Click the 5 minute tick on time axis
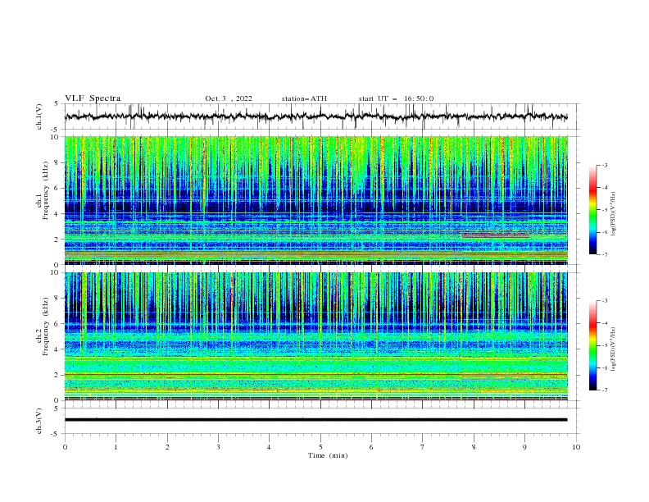 coord(320,447)
